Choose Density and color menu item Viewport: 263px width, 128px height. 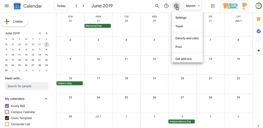tap(187, 38)
